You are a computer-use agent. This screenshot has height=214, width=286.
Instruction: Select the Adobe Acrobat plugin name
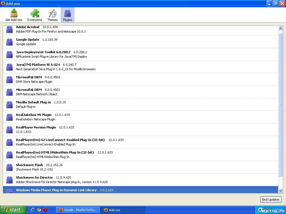click(x=28, y=27)
